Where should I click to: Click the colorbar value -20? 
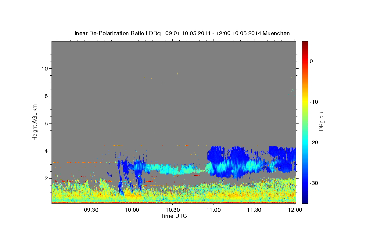click(x=314, y=142)
